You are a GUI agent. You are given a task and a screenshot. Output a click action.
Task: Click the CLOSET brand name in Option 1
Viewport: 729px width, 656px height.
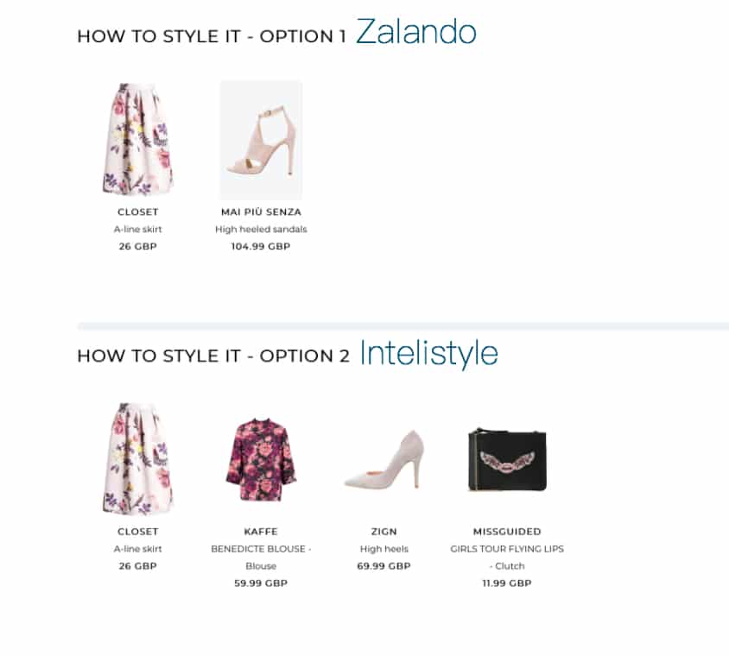(x=137, y=211)
